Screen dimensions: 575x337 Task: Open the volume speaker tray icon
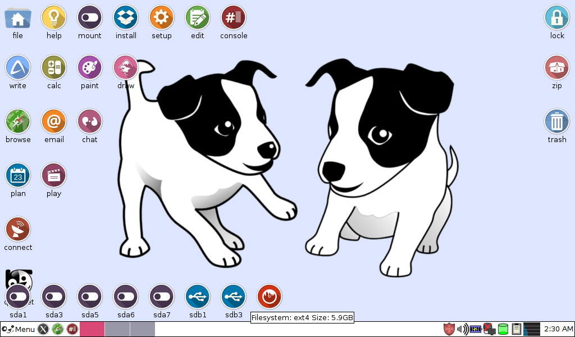pyautogui.click(x=463, y=329)
